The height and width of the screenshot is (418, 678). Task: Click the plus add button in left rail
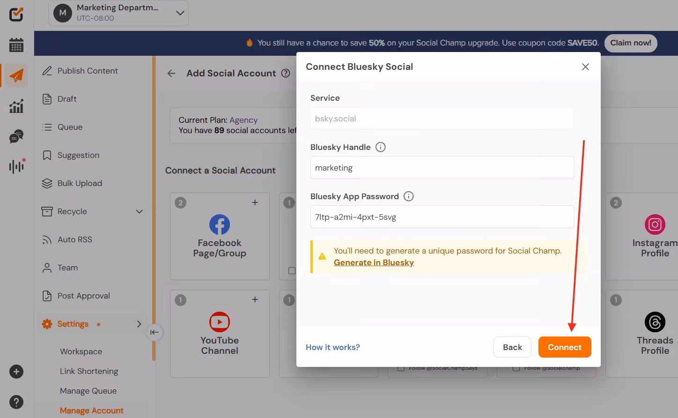pos(16,372)
